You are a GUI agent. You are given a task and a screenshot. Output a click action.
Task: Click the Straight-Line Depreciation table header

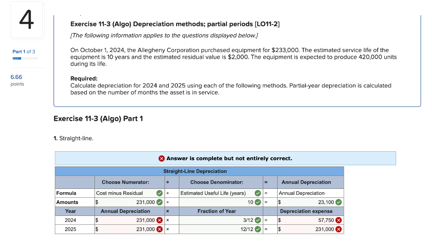[199, 171]
